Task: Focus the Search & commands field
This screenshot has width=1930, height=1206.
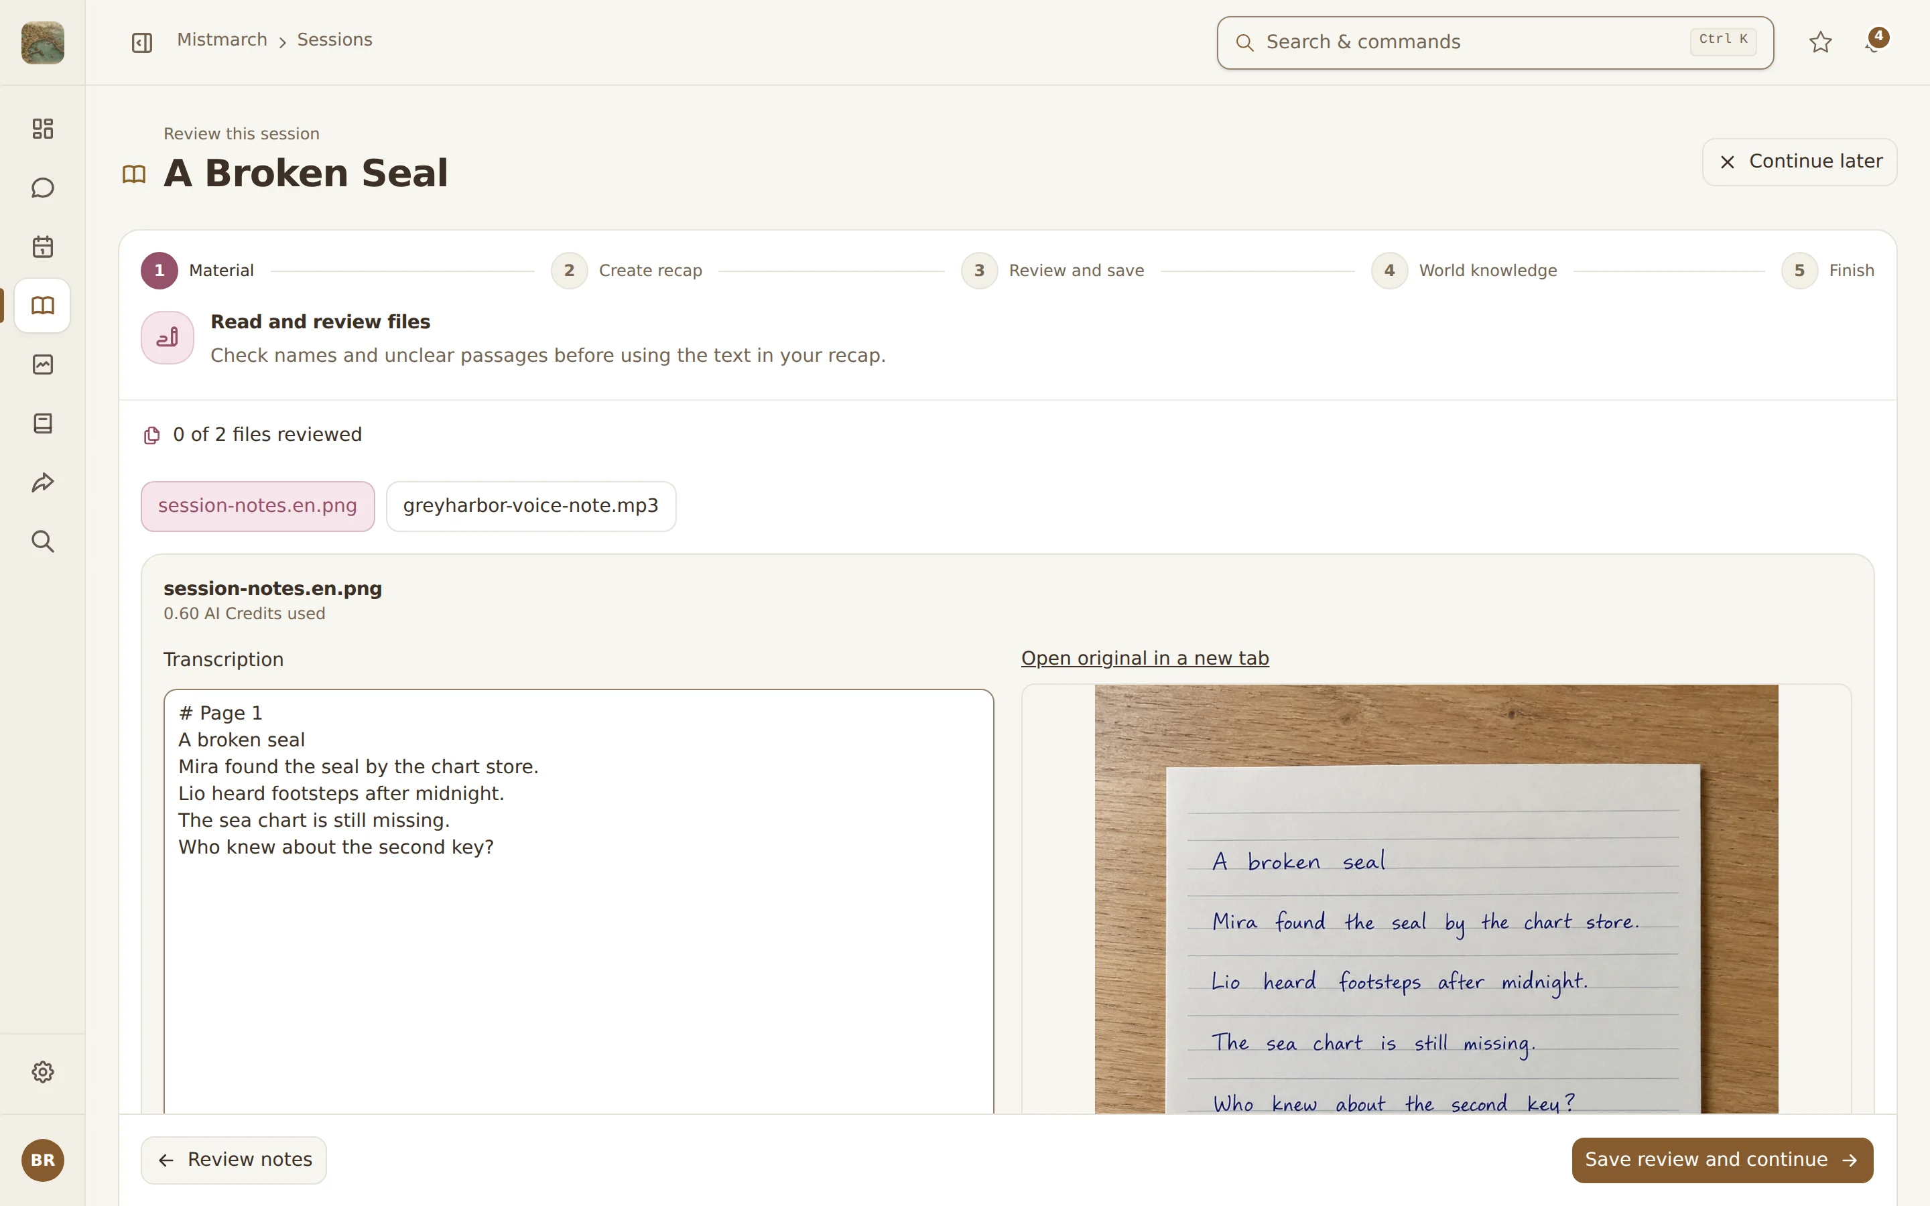Action: click(x=1494, y=42)
